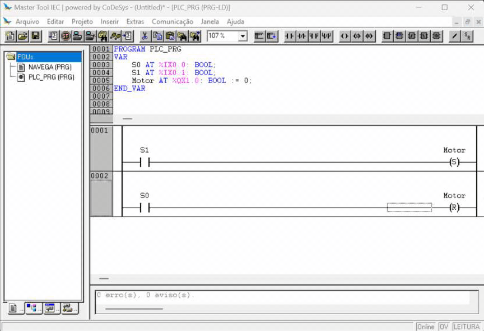This screenshot has height=331, width=484.
Task: Insert a negated contact
Action: click(x=302, y=36)
